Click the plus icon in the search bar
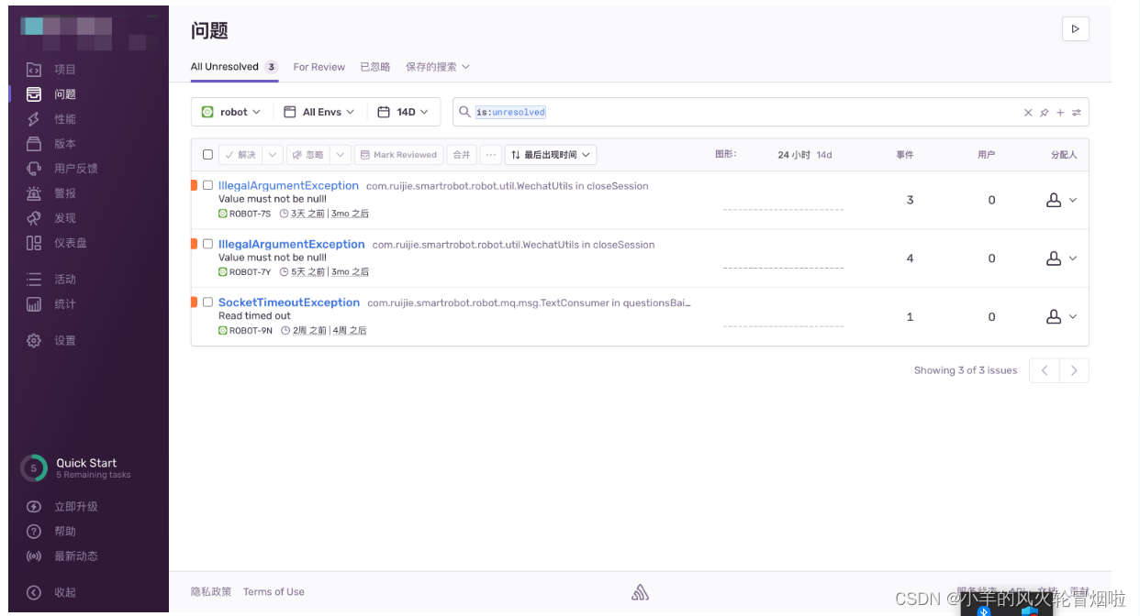 [x=1060, y=113]
